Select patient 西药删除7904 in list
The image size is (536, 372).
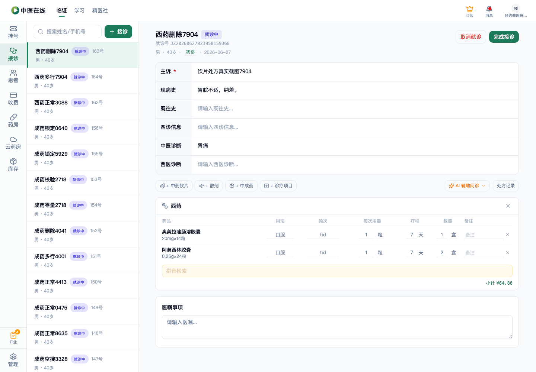82,55
